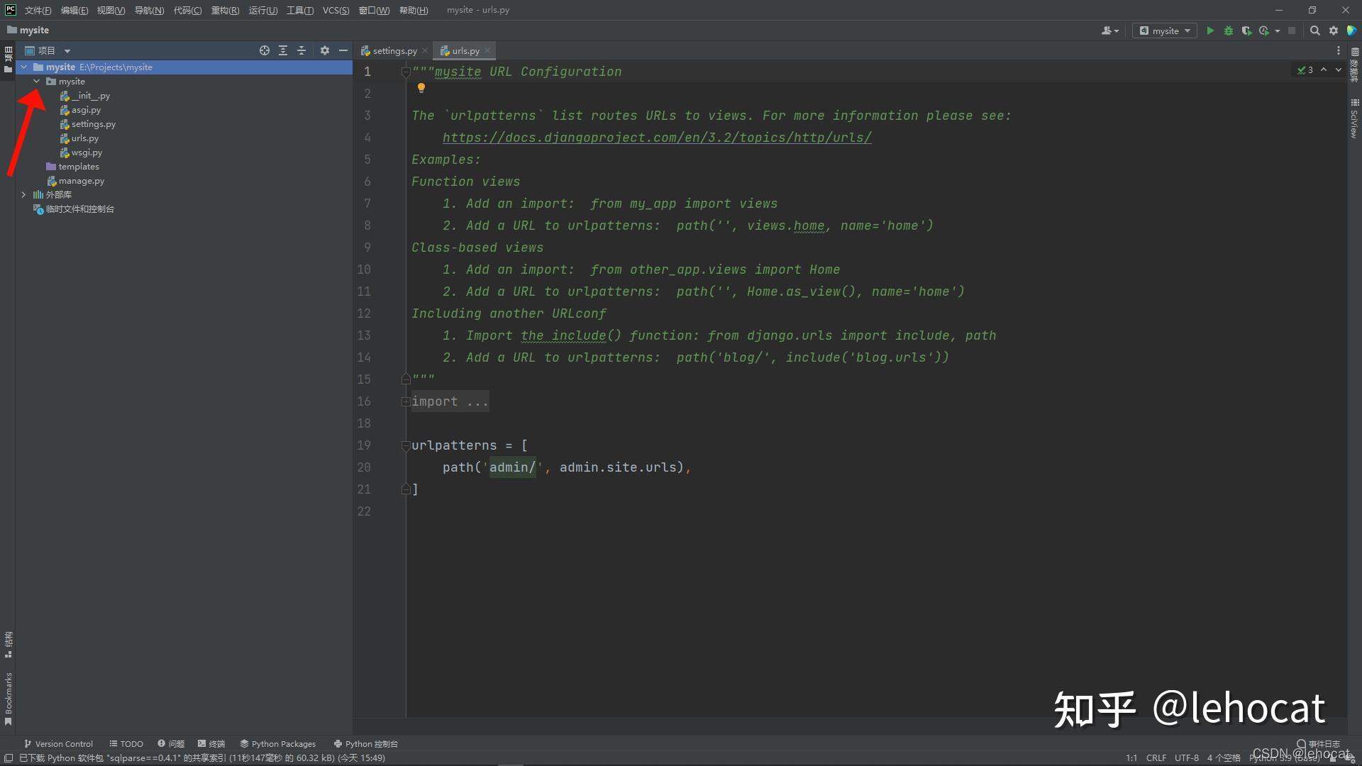Expand all in project panel
This screenshot has width=1362, height=766.
tap(283, 50)
